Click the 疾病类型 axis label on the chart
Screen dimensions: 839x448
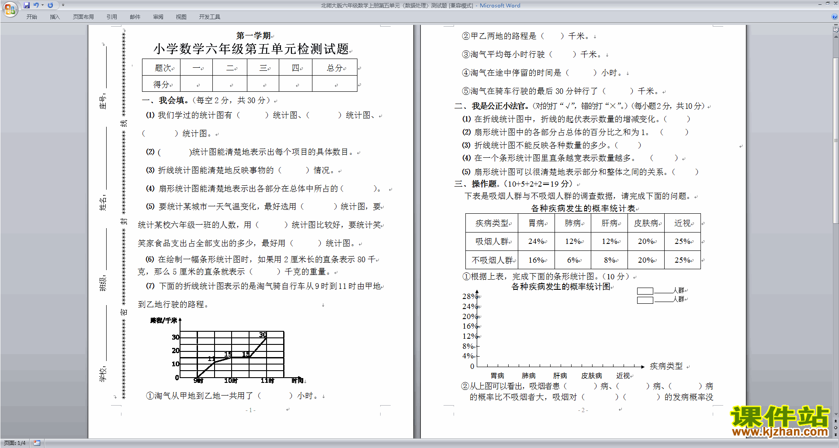tap(666, 366)
